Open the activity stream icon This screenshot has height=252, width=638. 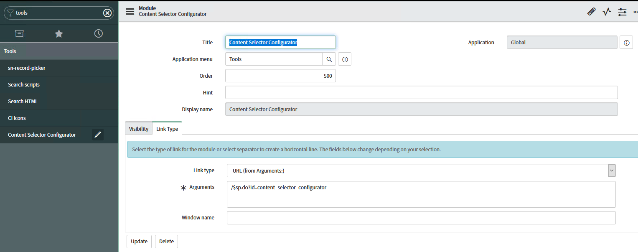pos(607,12)
